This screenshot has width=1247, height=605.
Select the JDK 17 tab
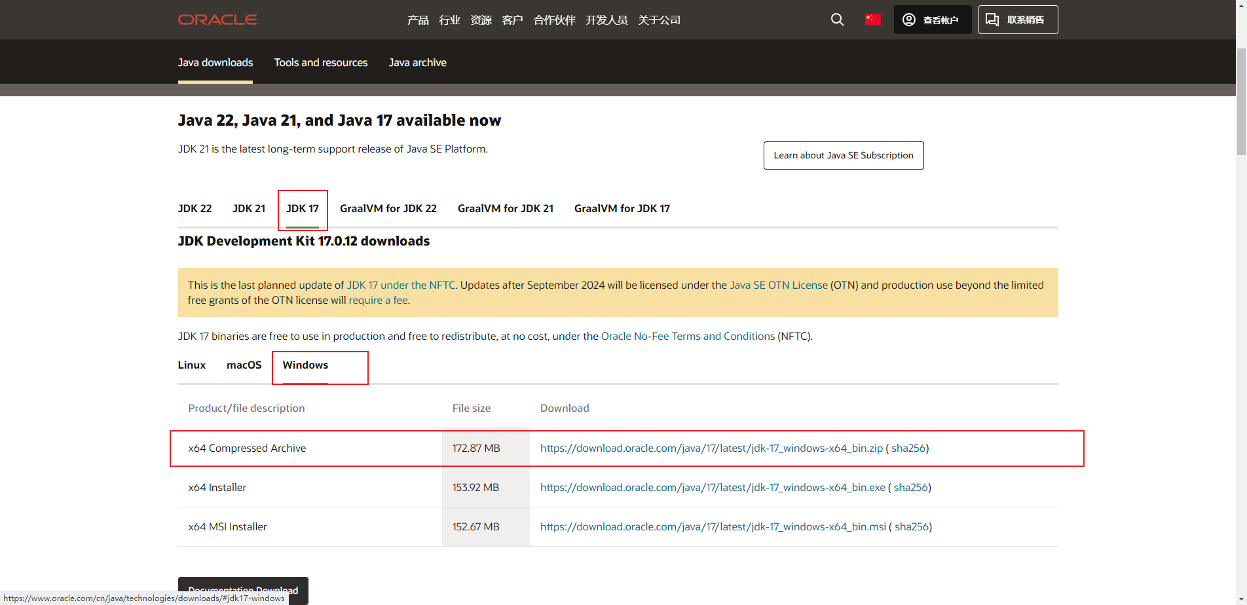(x=303, y=209)
